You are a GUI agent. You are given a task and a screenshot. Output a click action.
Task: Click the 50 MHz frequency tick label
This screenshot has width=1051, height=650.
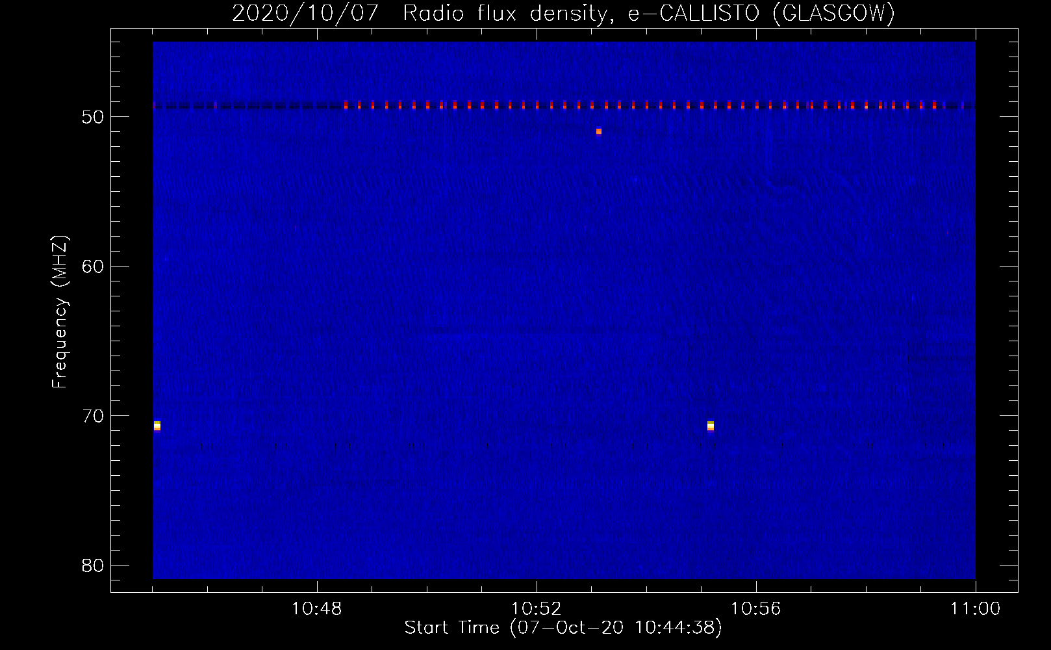pos(93,117)
